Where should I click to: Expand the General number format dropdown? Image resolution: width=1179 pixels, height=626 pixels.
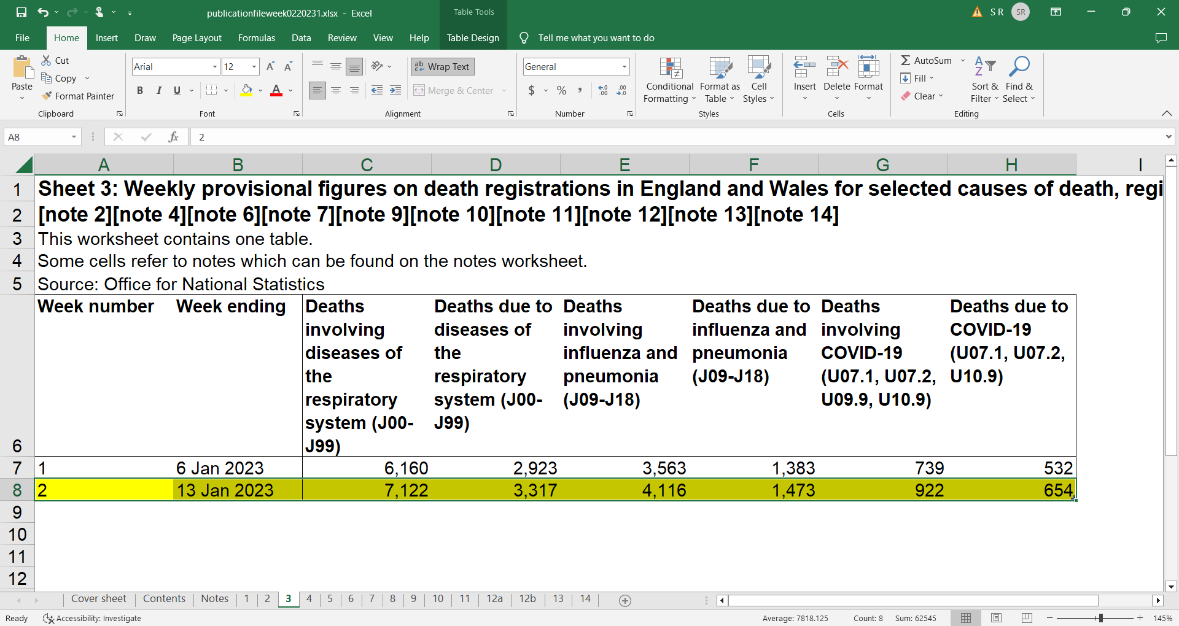[624, 66]
